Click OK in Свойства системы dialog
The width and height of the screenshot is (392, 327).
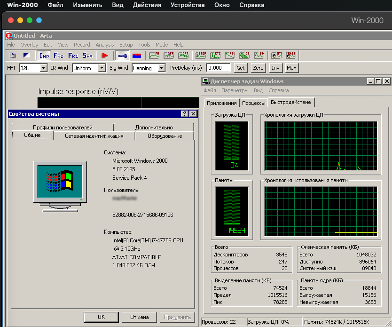tap(101, 317)
